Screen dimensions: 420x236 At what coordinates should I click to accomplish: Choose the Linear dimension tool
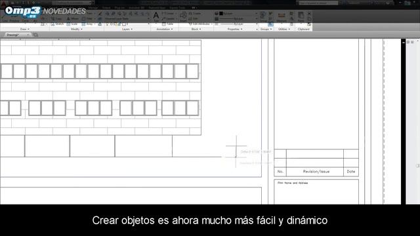[x=168, y=13]
